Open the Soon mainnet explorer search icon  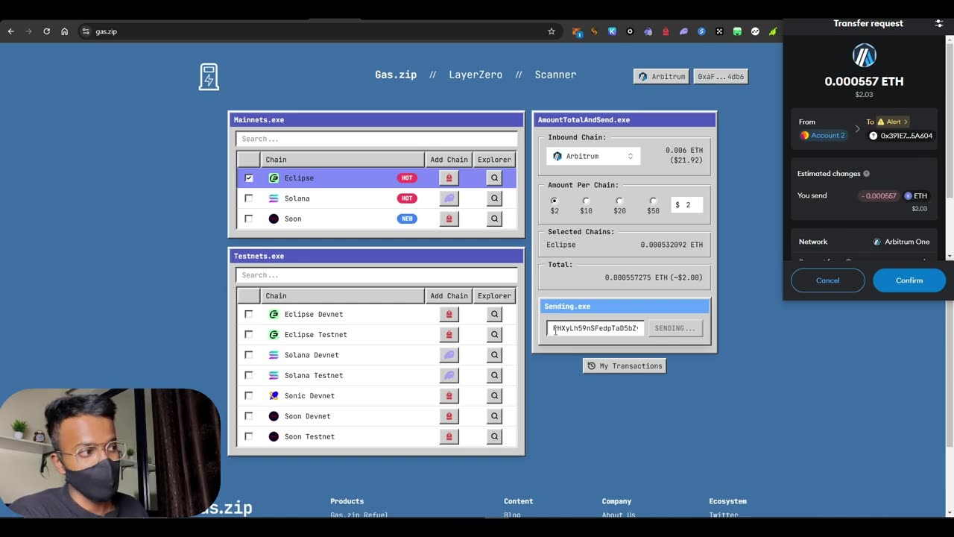pos(494,219)
